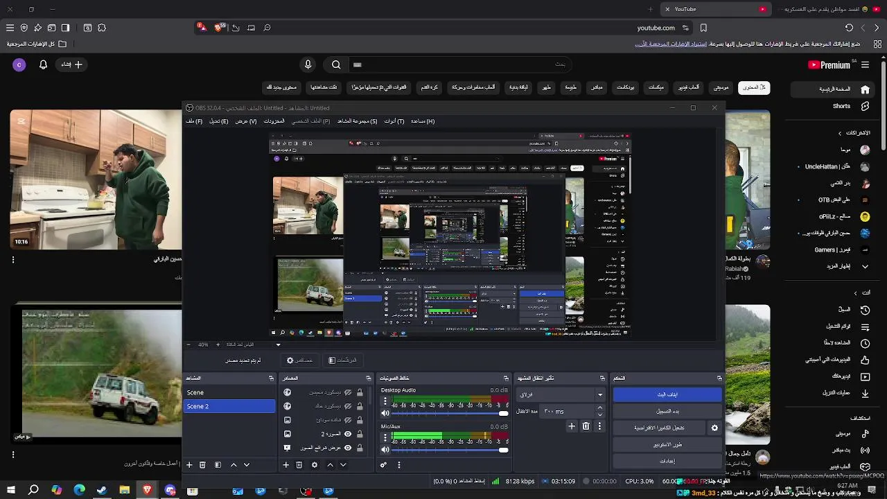Adjust Desktop Audio volume slider
The width and height of the screenshot is (887, 499).
450,413
